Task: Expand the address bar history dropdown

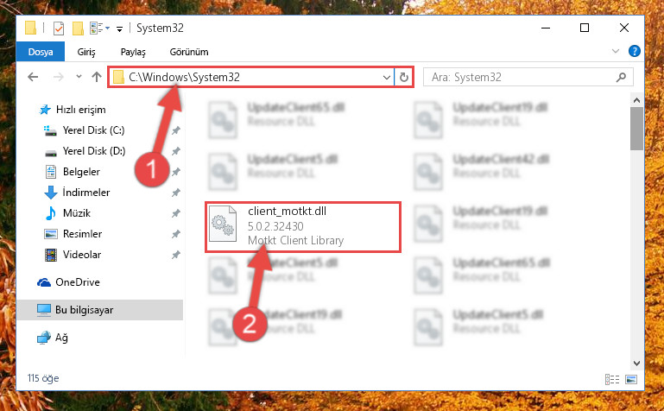Action: click(386, 78)
